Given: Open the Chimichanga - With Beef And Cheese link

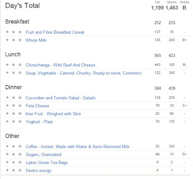Looking at the screenshot, I should coord(60,65).
